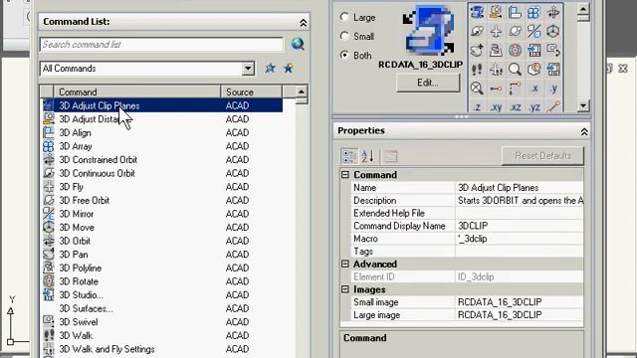This screenshot has height=358, width=637.
Task: Pick the footprints 3D walk image
Action: (x=477, y=70)
